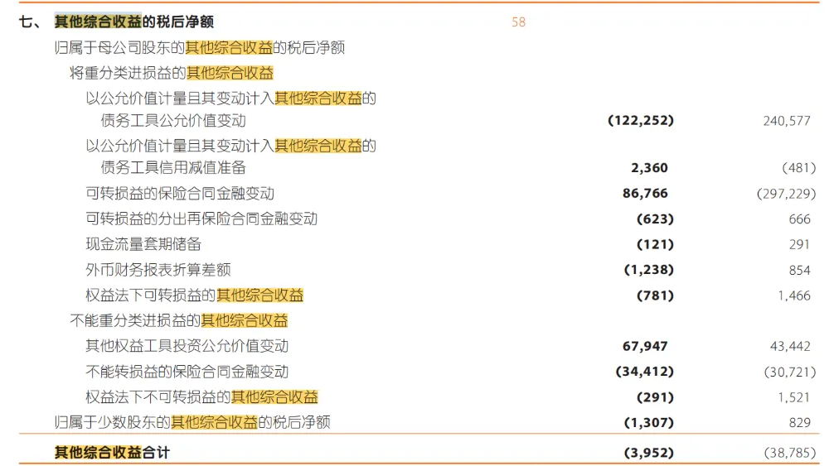Click value (623)
Screen dimensions: 829x466
click(x=655, y=219)
